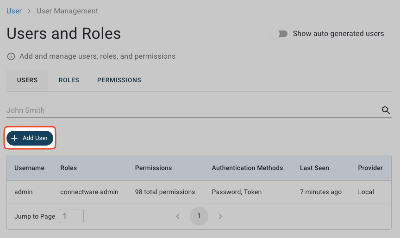Click the Roles column header
The image size is (400, 238).
click(x=69, y=168)
